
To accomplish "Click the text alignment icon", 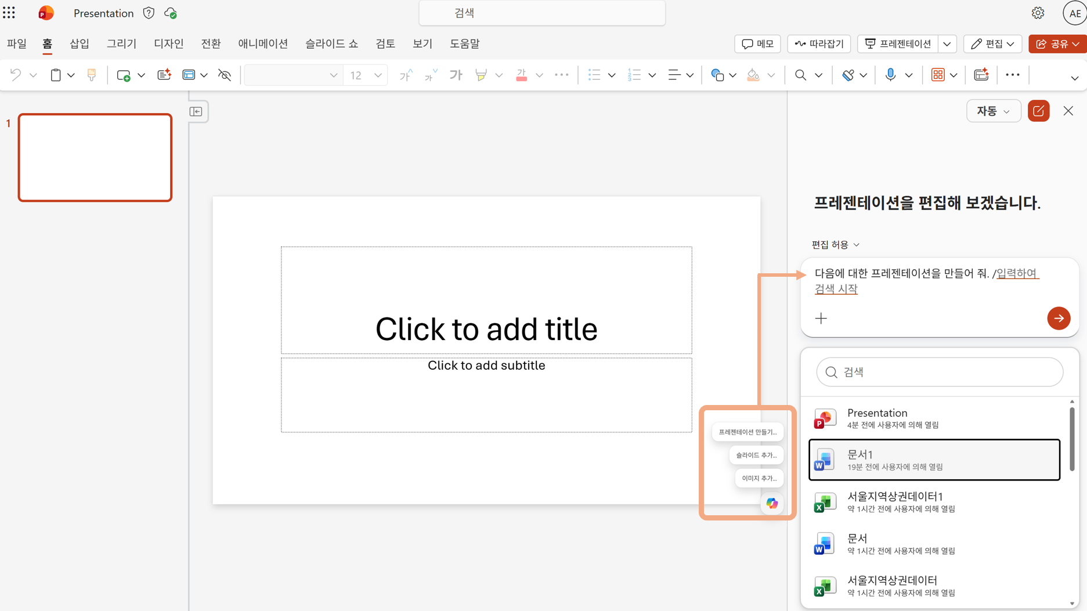I will 674,75.
